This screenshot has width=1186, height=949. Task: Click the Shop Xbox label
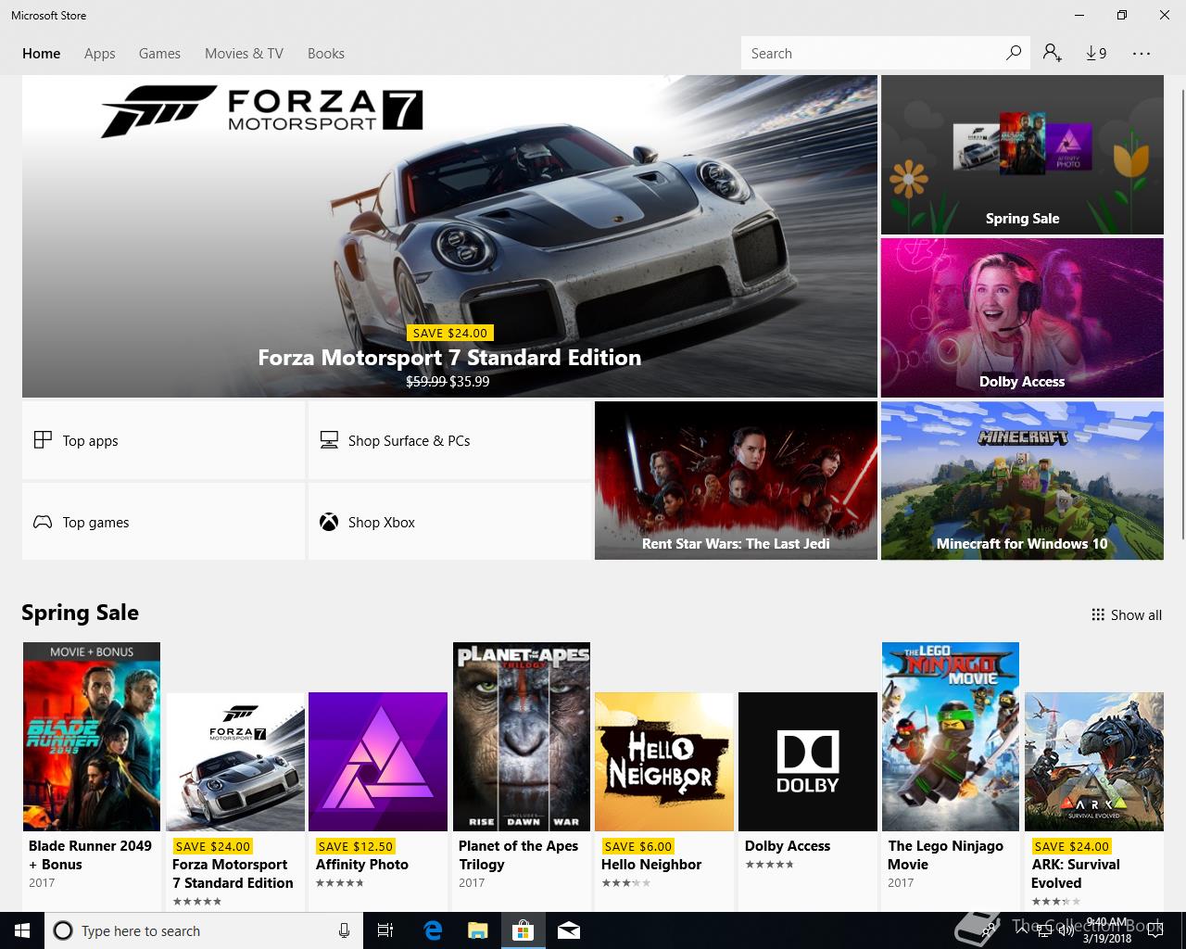tap(382, 522)
